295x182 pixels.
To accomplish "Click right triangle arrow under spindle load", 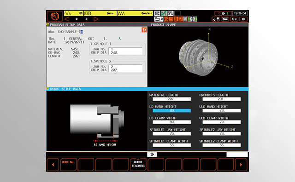I will point(96,19).
